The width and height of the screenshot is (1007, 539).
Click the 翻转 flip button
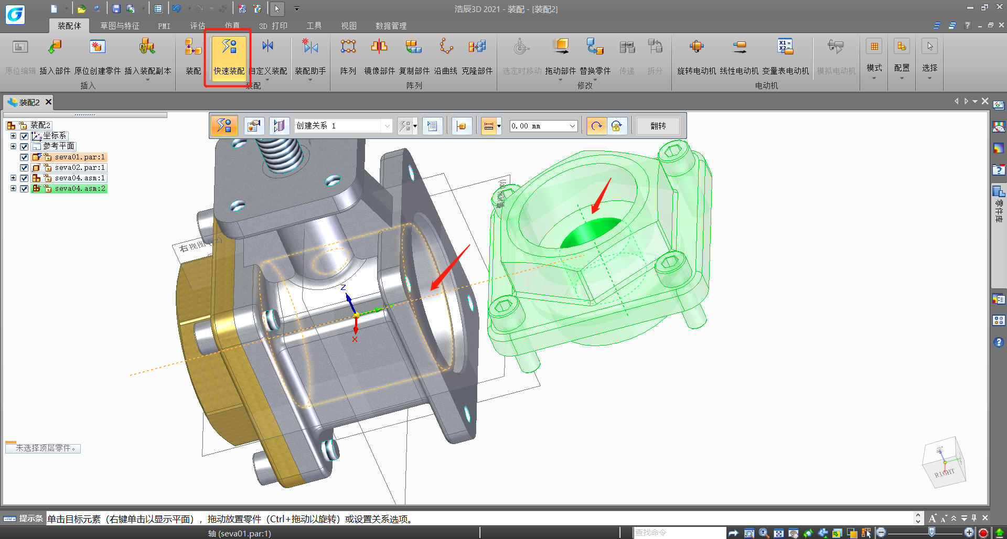(658, 126)
